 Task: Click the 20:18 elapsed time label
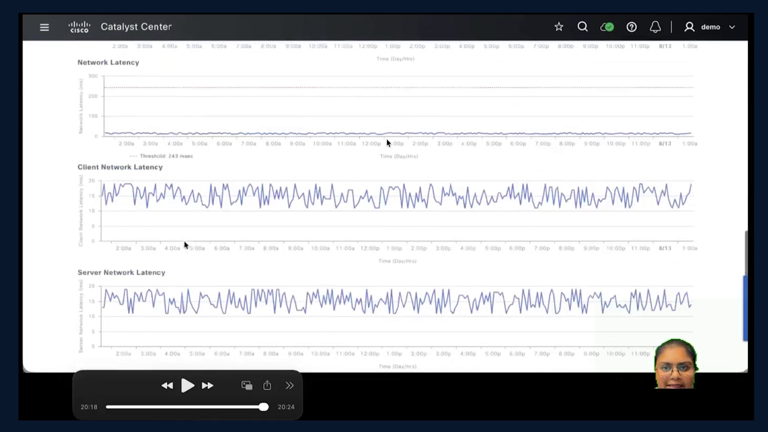pyautogui.click(x=89, y=407)
